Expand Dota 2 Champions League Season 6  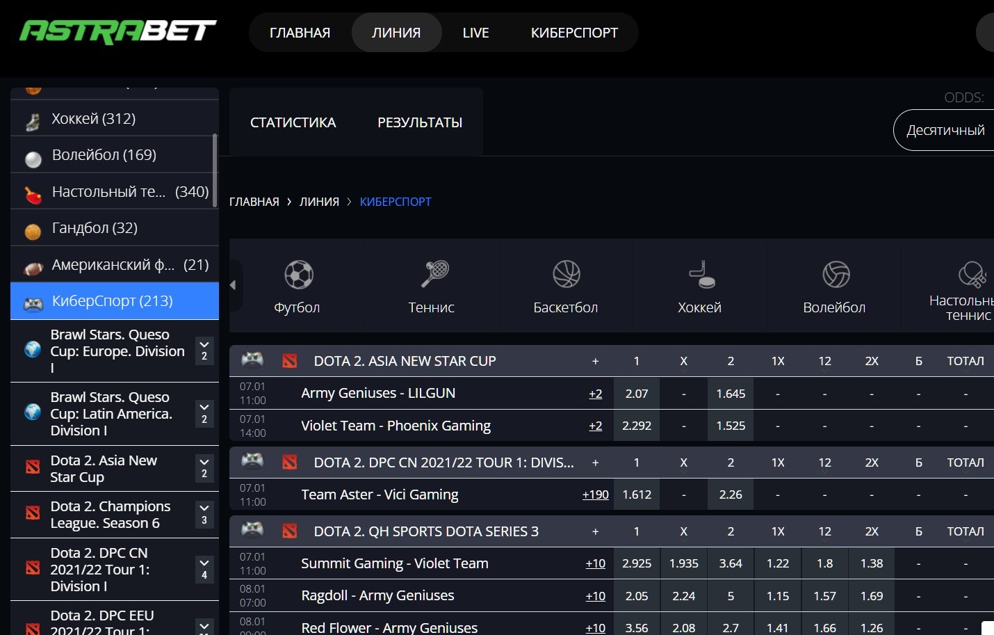click(204, 514)
